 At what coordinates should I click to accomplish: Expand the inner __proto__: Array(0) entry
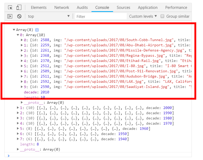pos(22,103)
